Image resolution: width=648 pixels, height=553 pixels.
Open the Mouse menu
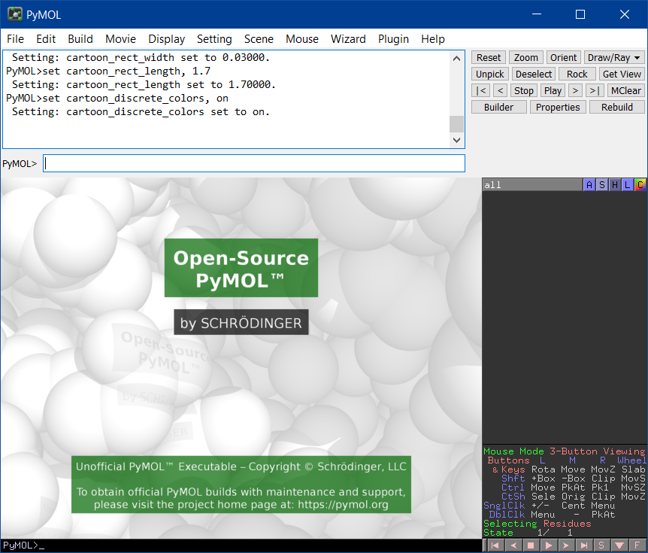pyautogui.click(x=302, y=39)
